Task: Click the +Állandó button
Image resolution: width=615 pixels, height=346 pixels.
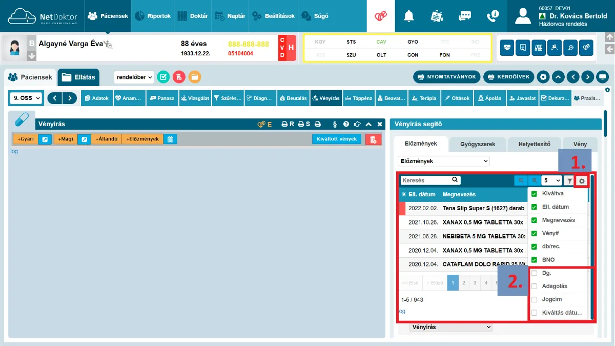Action: [107, 139]
